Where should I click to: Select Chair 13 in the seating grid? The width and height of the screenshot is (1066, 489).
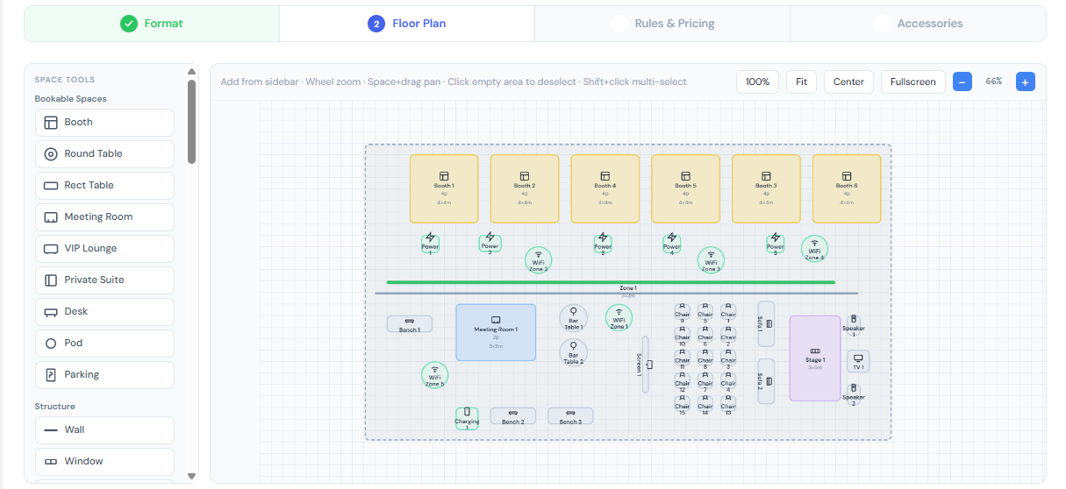728,404
